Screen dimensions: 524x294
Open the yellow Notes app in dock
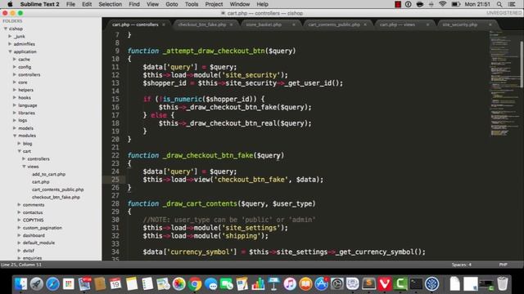coord(131,284)
